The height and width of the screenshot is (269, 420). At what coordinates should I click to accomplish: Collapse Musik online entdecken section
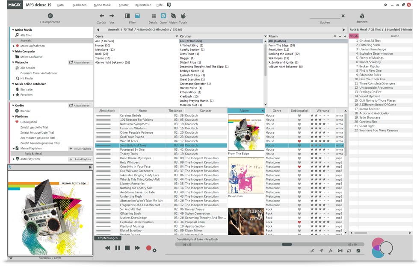[x=13, y=84]
